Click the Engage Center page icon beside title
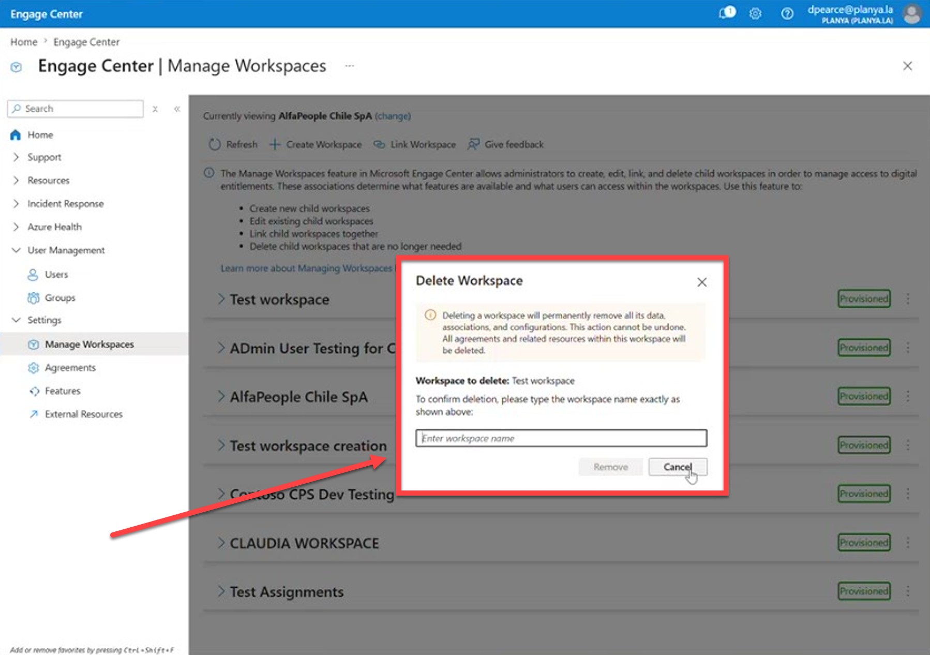 (x=17, y=67)
